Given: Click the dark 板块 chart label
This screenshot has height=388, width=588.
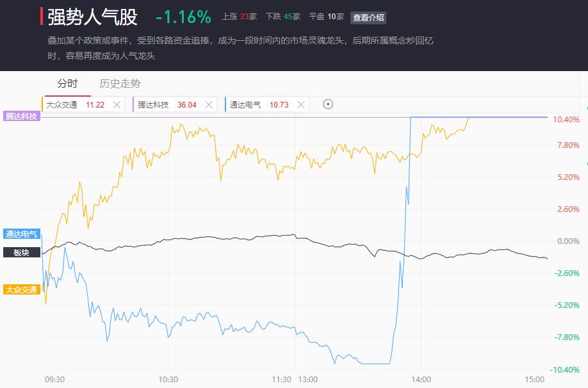Looking at the screenshot, I should [x=22, y=252].
